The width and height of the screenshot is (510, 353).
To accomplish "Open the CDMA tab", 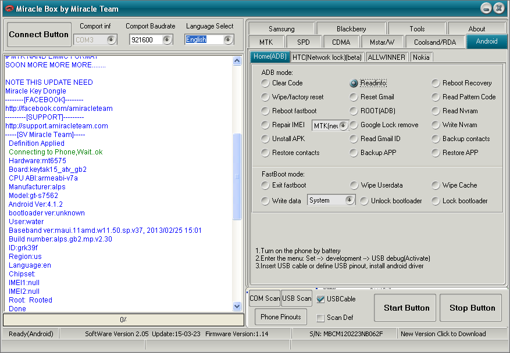I will pos(341,42).
